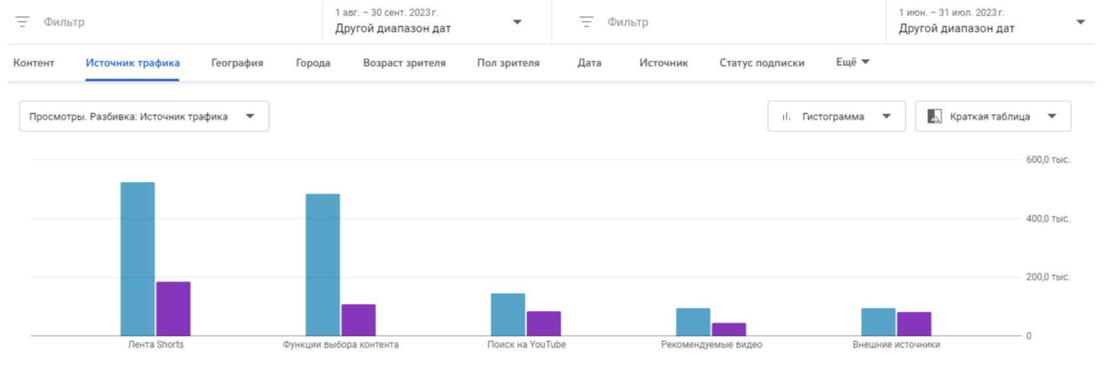Click the blue Функции выбора контента bar
The image size is (1115, 369).
coord(323,265)
